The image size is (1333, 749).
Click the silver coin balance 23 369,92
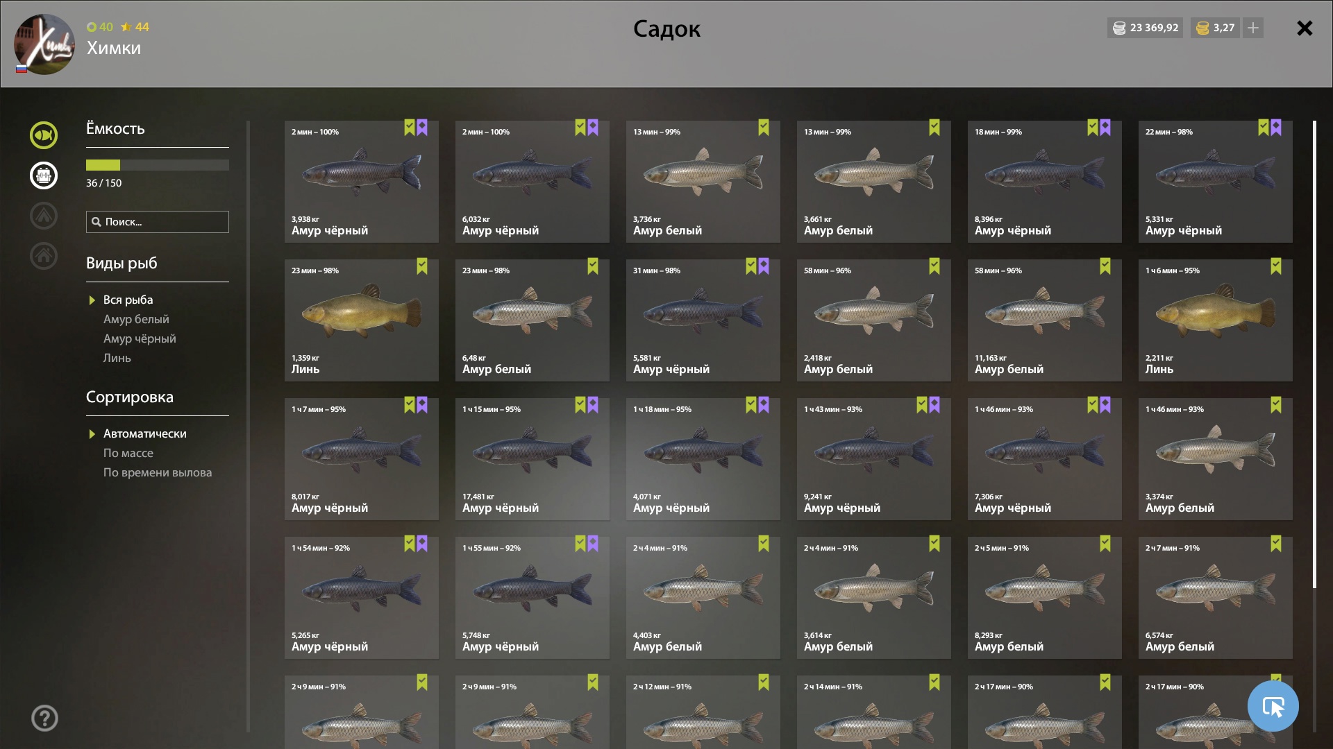click(1146, 28)
